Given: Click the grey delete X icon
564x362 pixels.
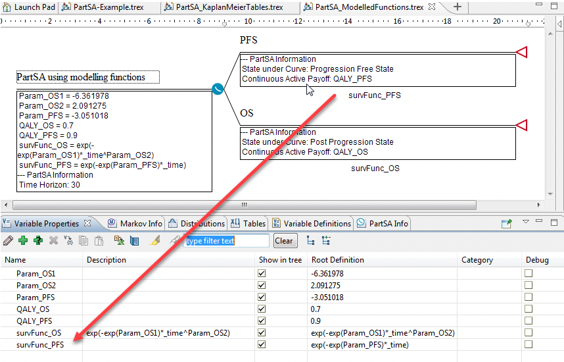Looking at the screenshot, I should 53,241.
